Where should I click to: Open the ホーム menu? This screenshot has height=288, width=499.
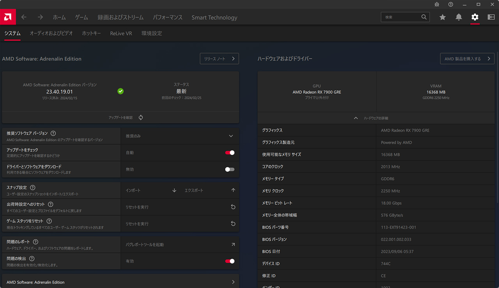pos(59,17)
